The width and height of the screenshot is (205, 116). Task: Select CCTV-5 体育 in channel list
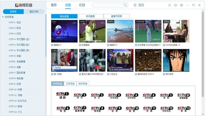click(15, 56)
